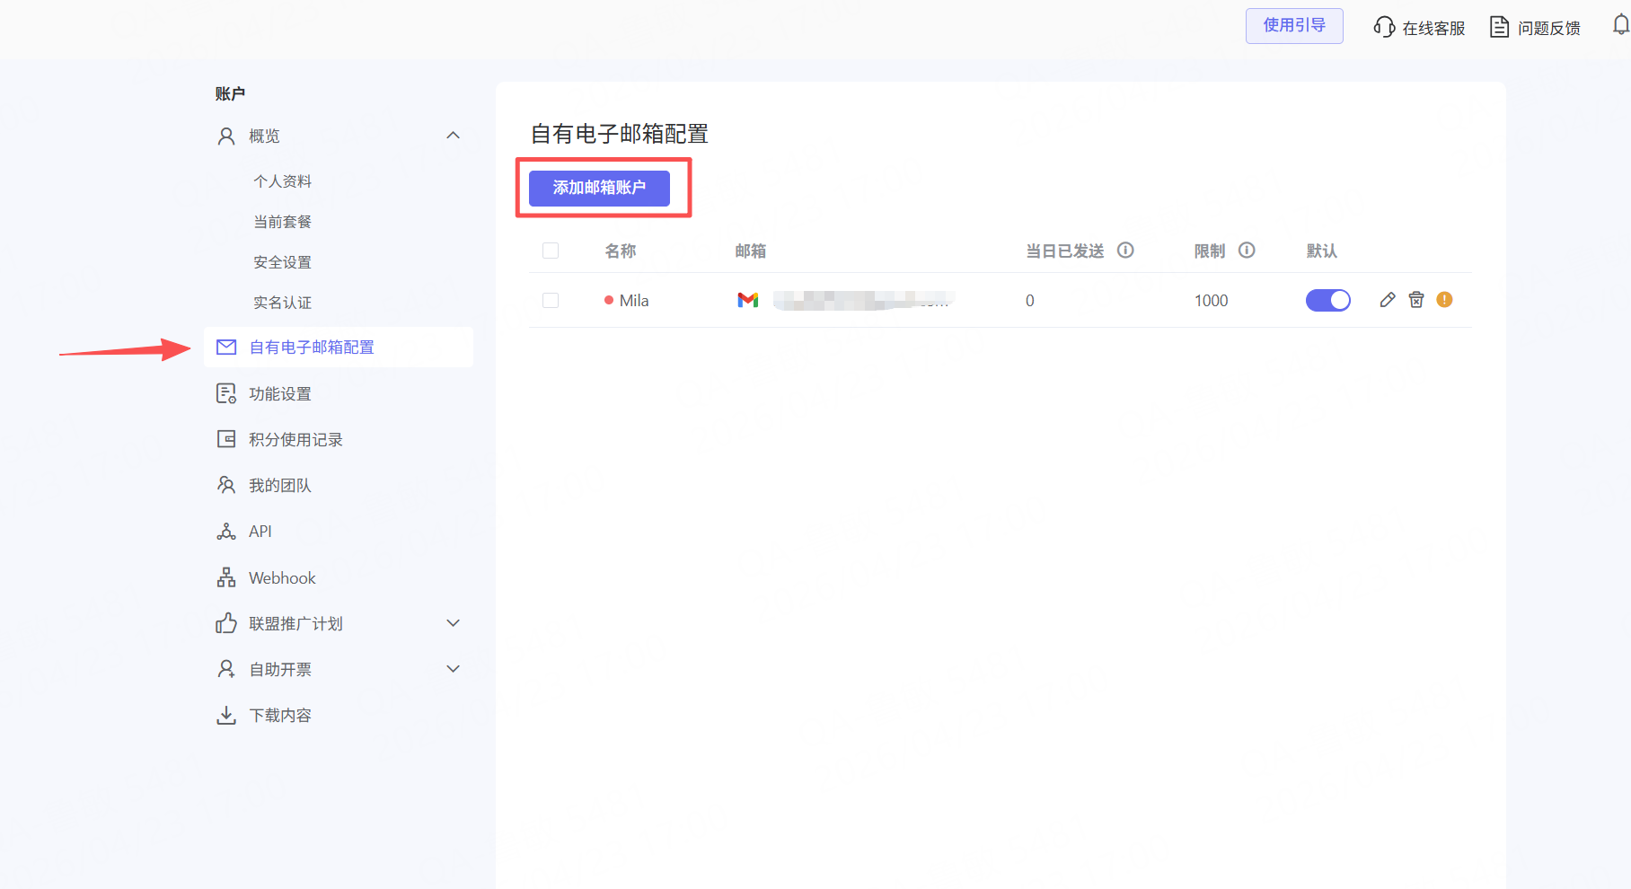
Task: Click the info icon beside 限制
Action: pyautogui.click(x=1247, y=251)
